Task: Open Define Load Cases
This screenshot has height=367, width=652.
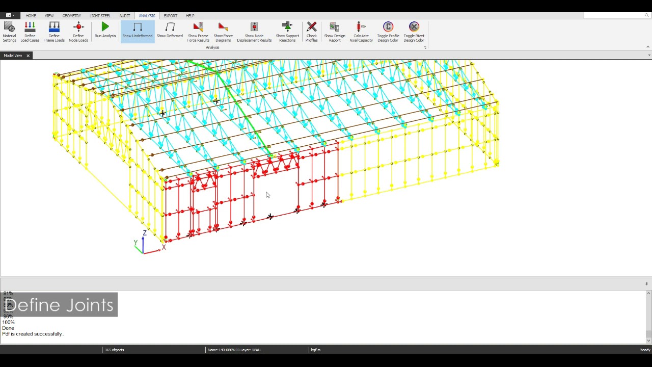Action: 30,32
